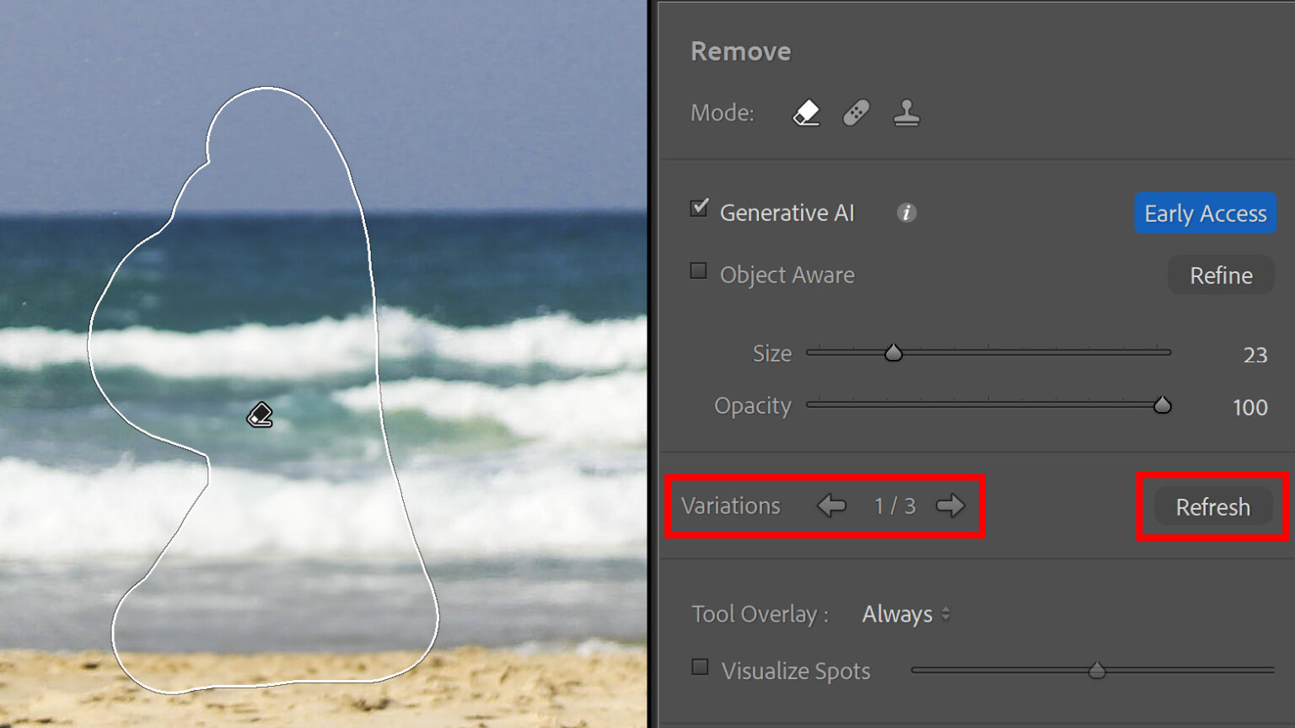This screenshot has height=728, width=1295.
Task: Open the Generative AI info tooltip icon
Action: 906,213
